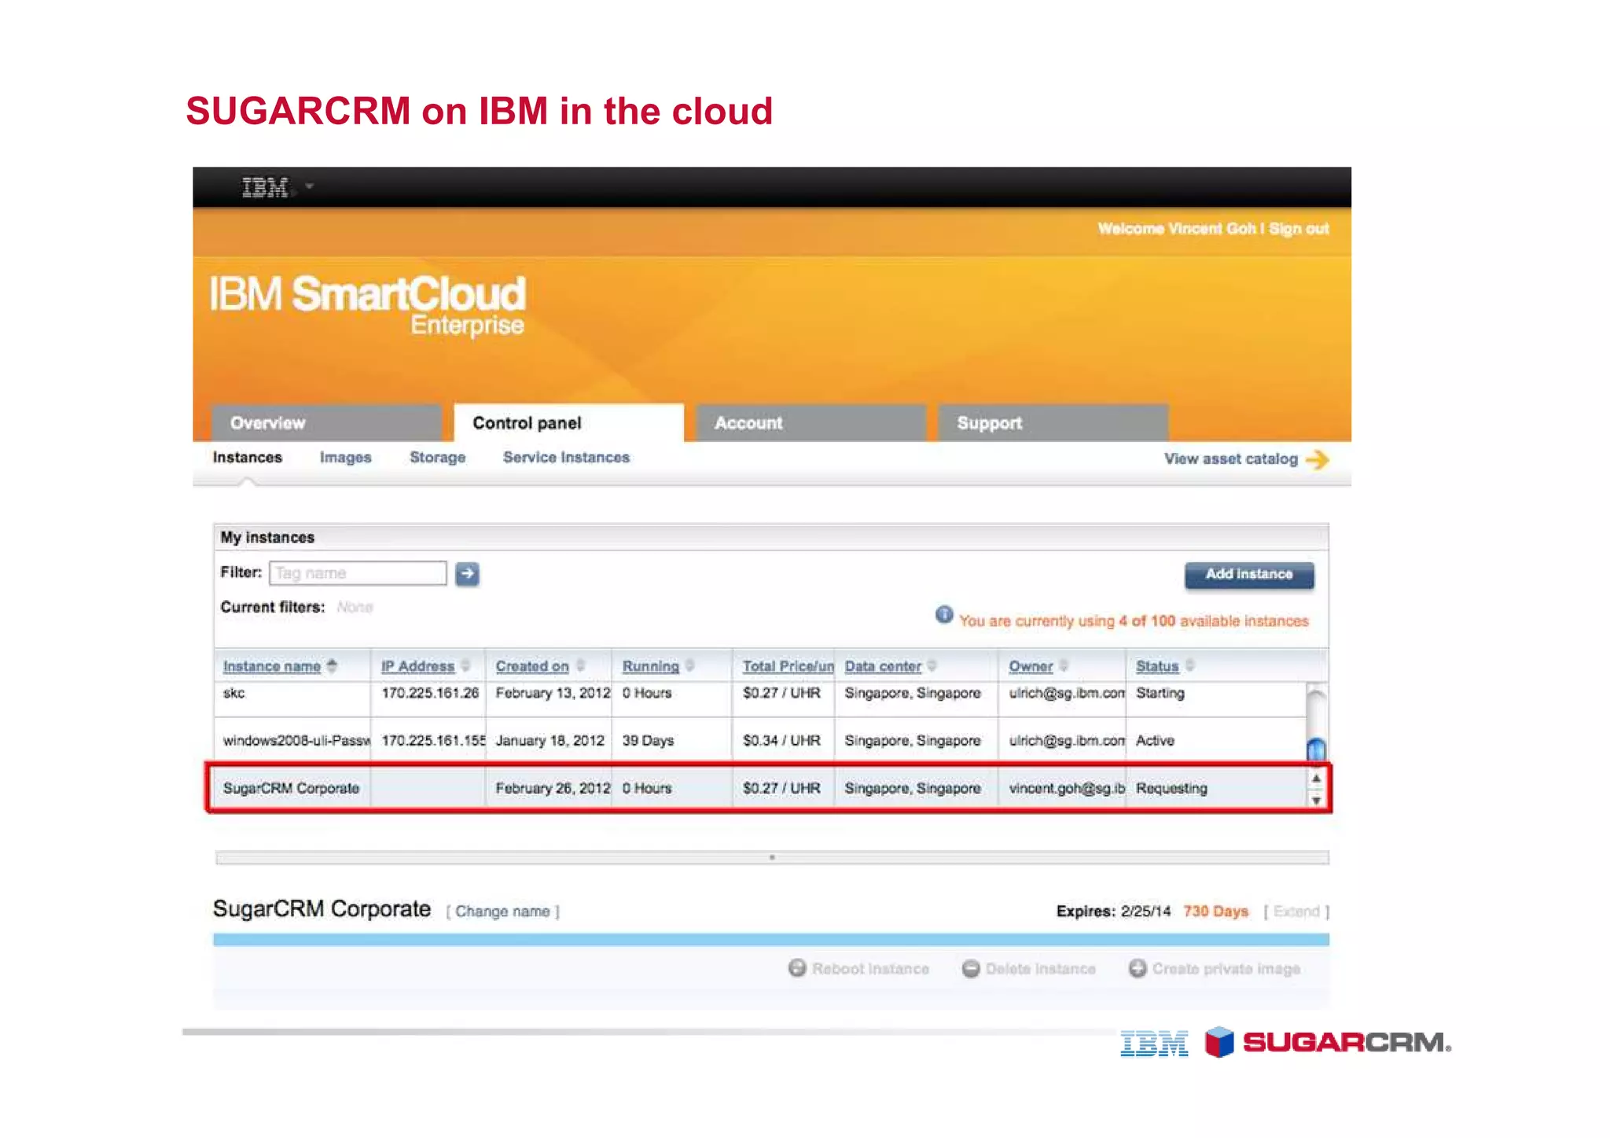Image resolution: width=1610 pixels, height=1138 pixels.
Task: Open the Account tab
Action: tap(811, 423)
